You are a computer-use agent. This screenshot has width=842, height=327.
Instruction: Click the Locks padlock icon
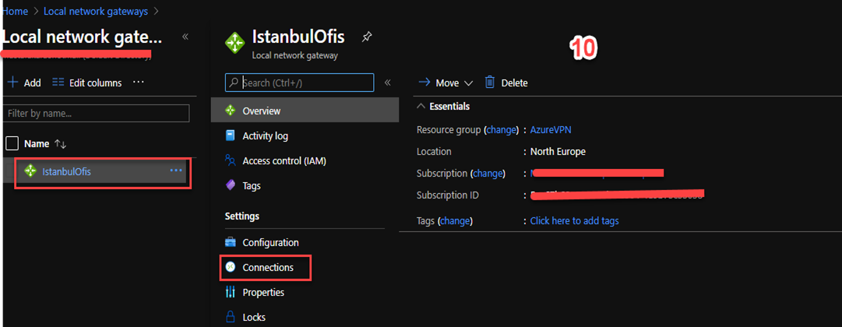point(231,317)
